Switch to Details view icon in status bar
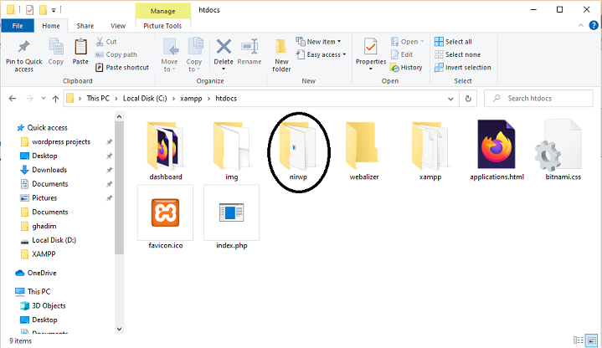The width and height of the screenshot is (602, 348). 579,340
